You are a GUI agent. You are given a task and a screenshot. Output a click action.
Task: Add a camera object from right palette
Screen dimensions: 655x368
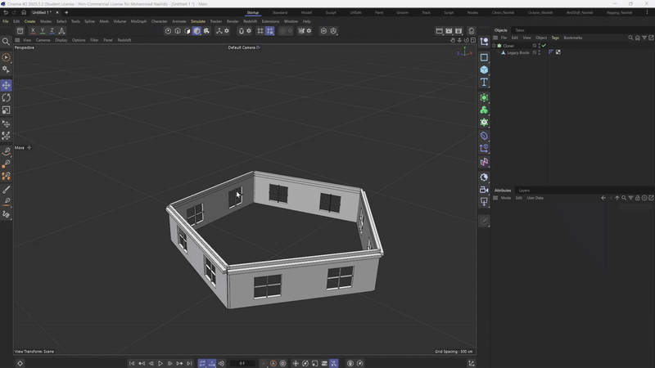[484, 190]
